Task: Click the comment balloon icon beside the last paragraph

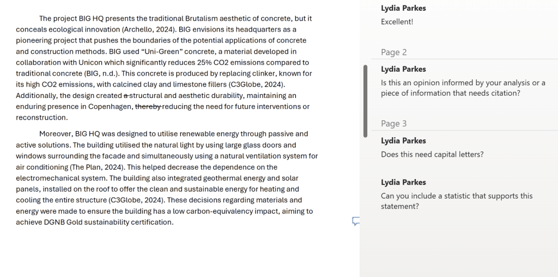Action: coord(356,221)
